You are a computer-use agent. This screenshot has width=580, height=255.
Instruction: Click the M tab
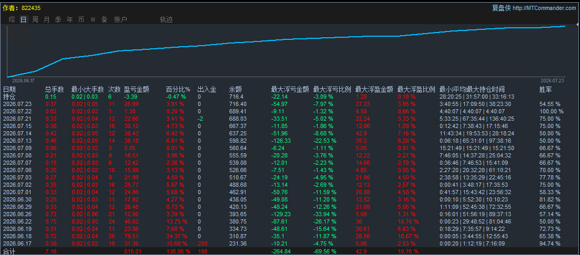93,19
